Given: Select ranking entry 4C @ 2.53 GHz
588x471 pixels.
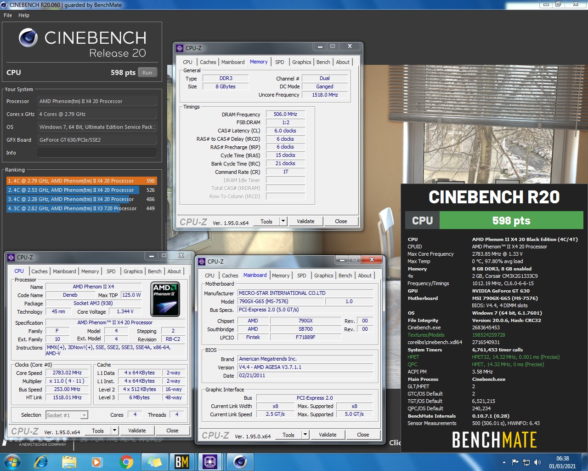Looking at the screenshot, I should (81, 190).
